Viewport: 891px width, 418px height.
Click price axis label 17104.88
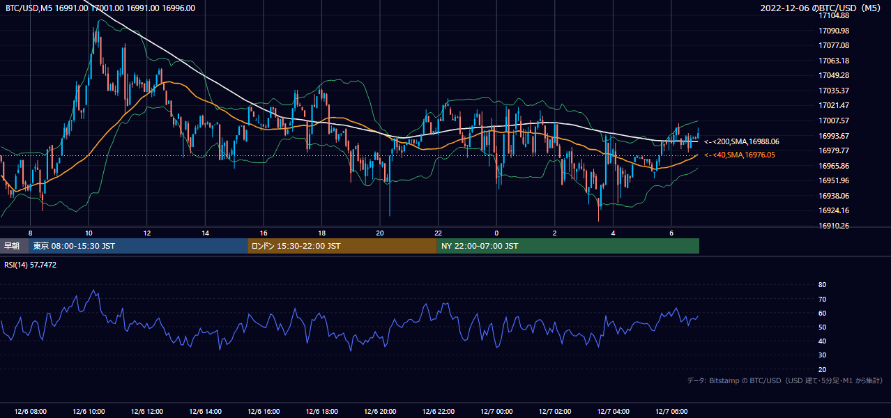coord(833,15)
